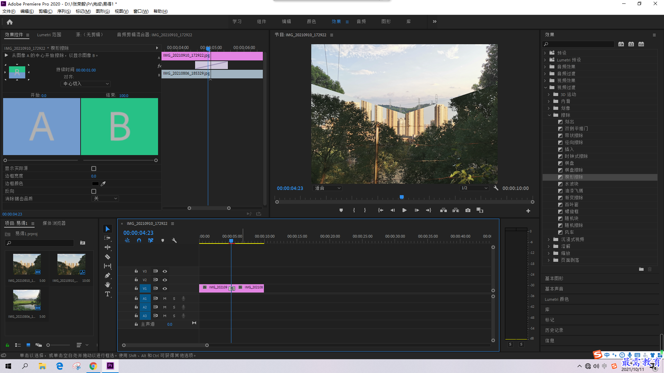This screenshot has width=664, height=373.
Task: Open 文件(F) menu
Action: click(x=9, y=11)
